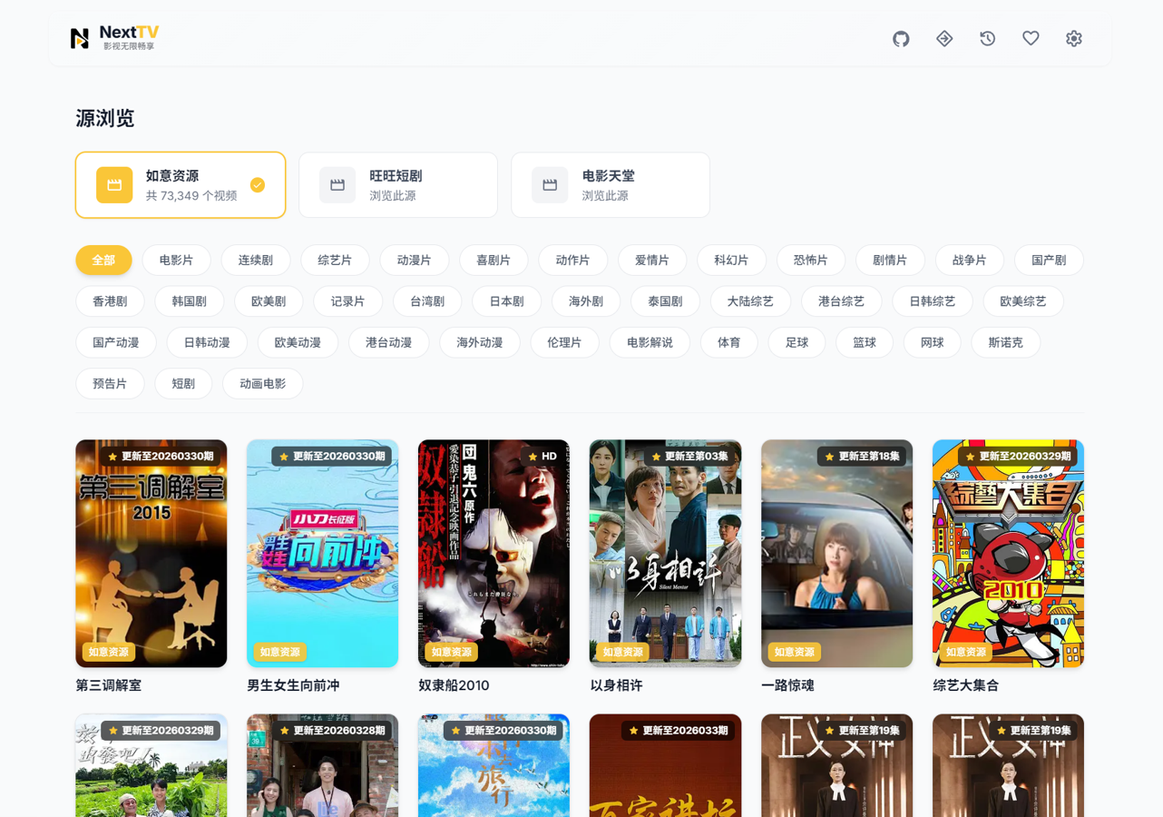
Task: Filter by 动漫片 category
Action: point(414,261)
